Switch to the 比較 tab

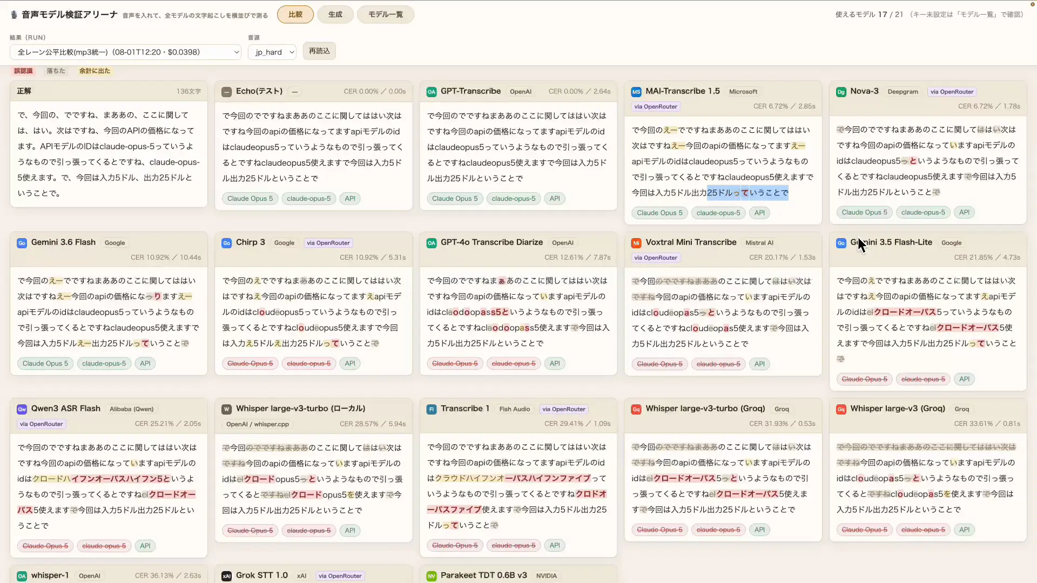pos(295,15)
